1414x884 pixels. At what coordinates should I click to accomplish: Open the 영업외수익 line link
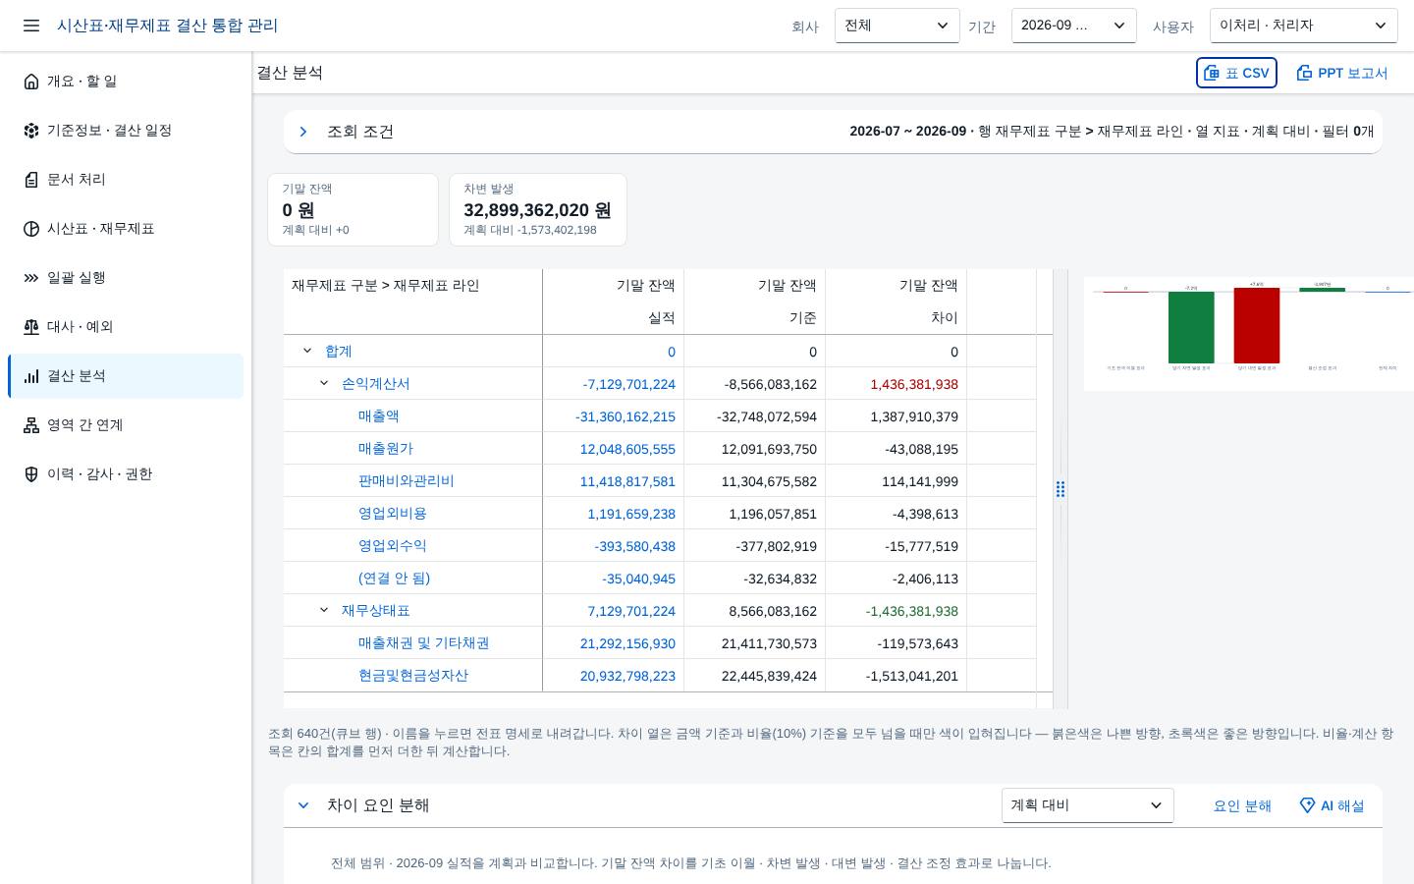[x=393, y=546]
